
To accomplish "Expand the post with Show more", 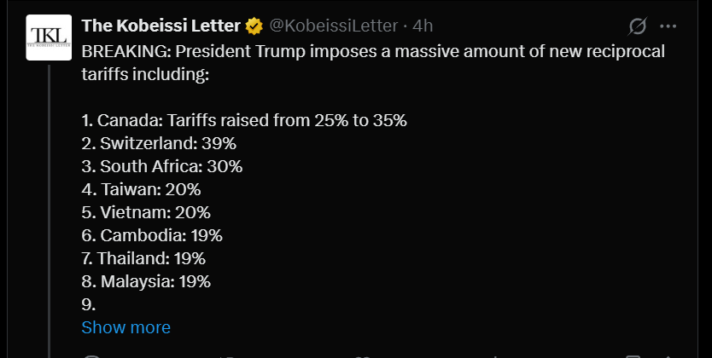I will (x=125, y=327).
